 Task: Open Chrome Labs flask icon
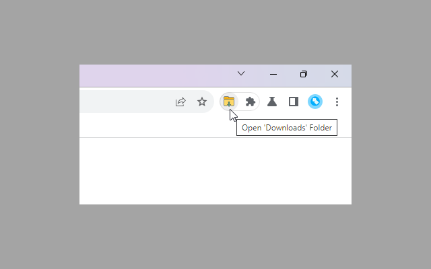tap(272, 102)
